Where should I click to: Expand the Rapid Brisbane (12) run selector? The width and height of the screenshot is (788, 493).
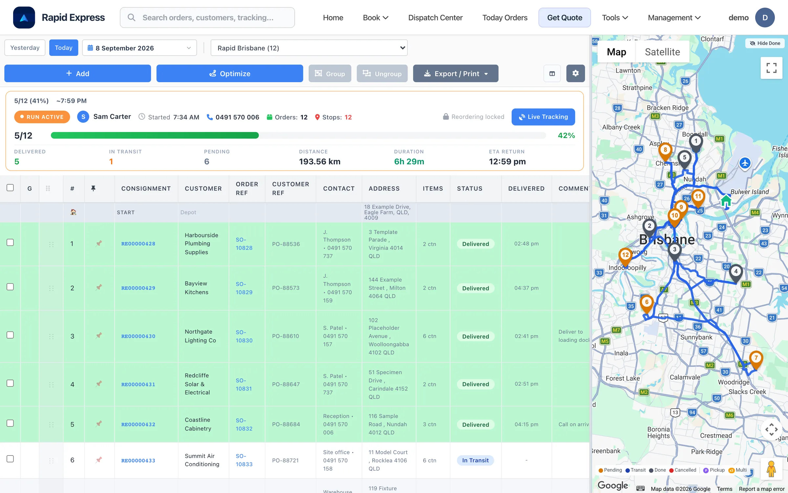tap(309, 48)
